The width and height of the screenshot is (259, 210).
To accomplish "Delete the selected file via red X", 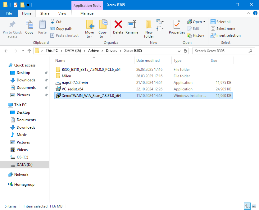I will 118,27.
